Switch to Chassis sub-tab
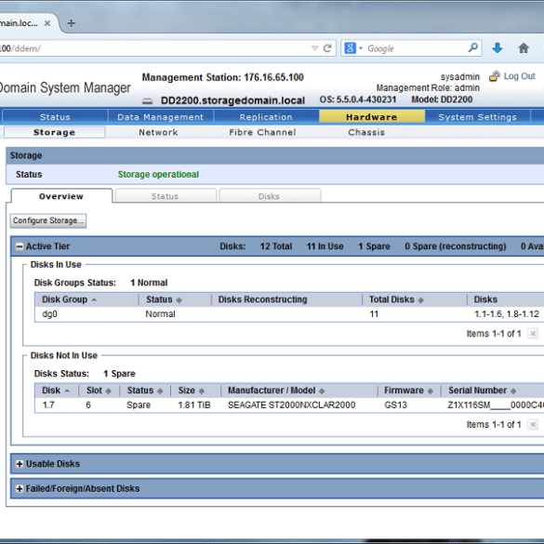Image resolution: width=544 pixels, height=544 pixels. (366, 132)
